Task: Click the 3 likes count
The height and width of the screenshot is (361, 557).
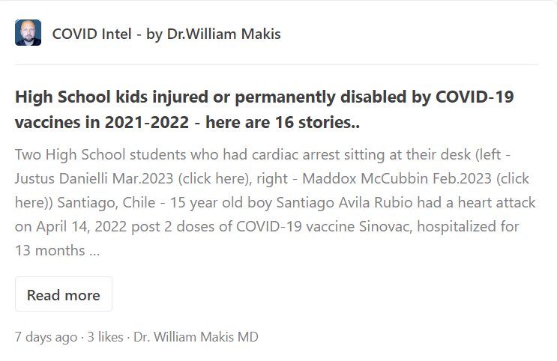Action: tap(105, 337)
